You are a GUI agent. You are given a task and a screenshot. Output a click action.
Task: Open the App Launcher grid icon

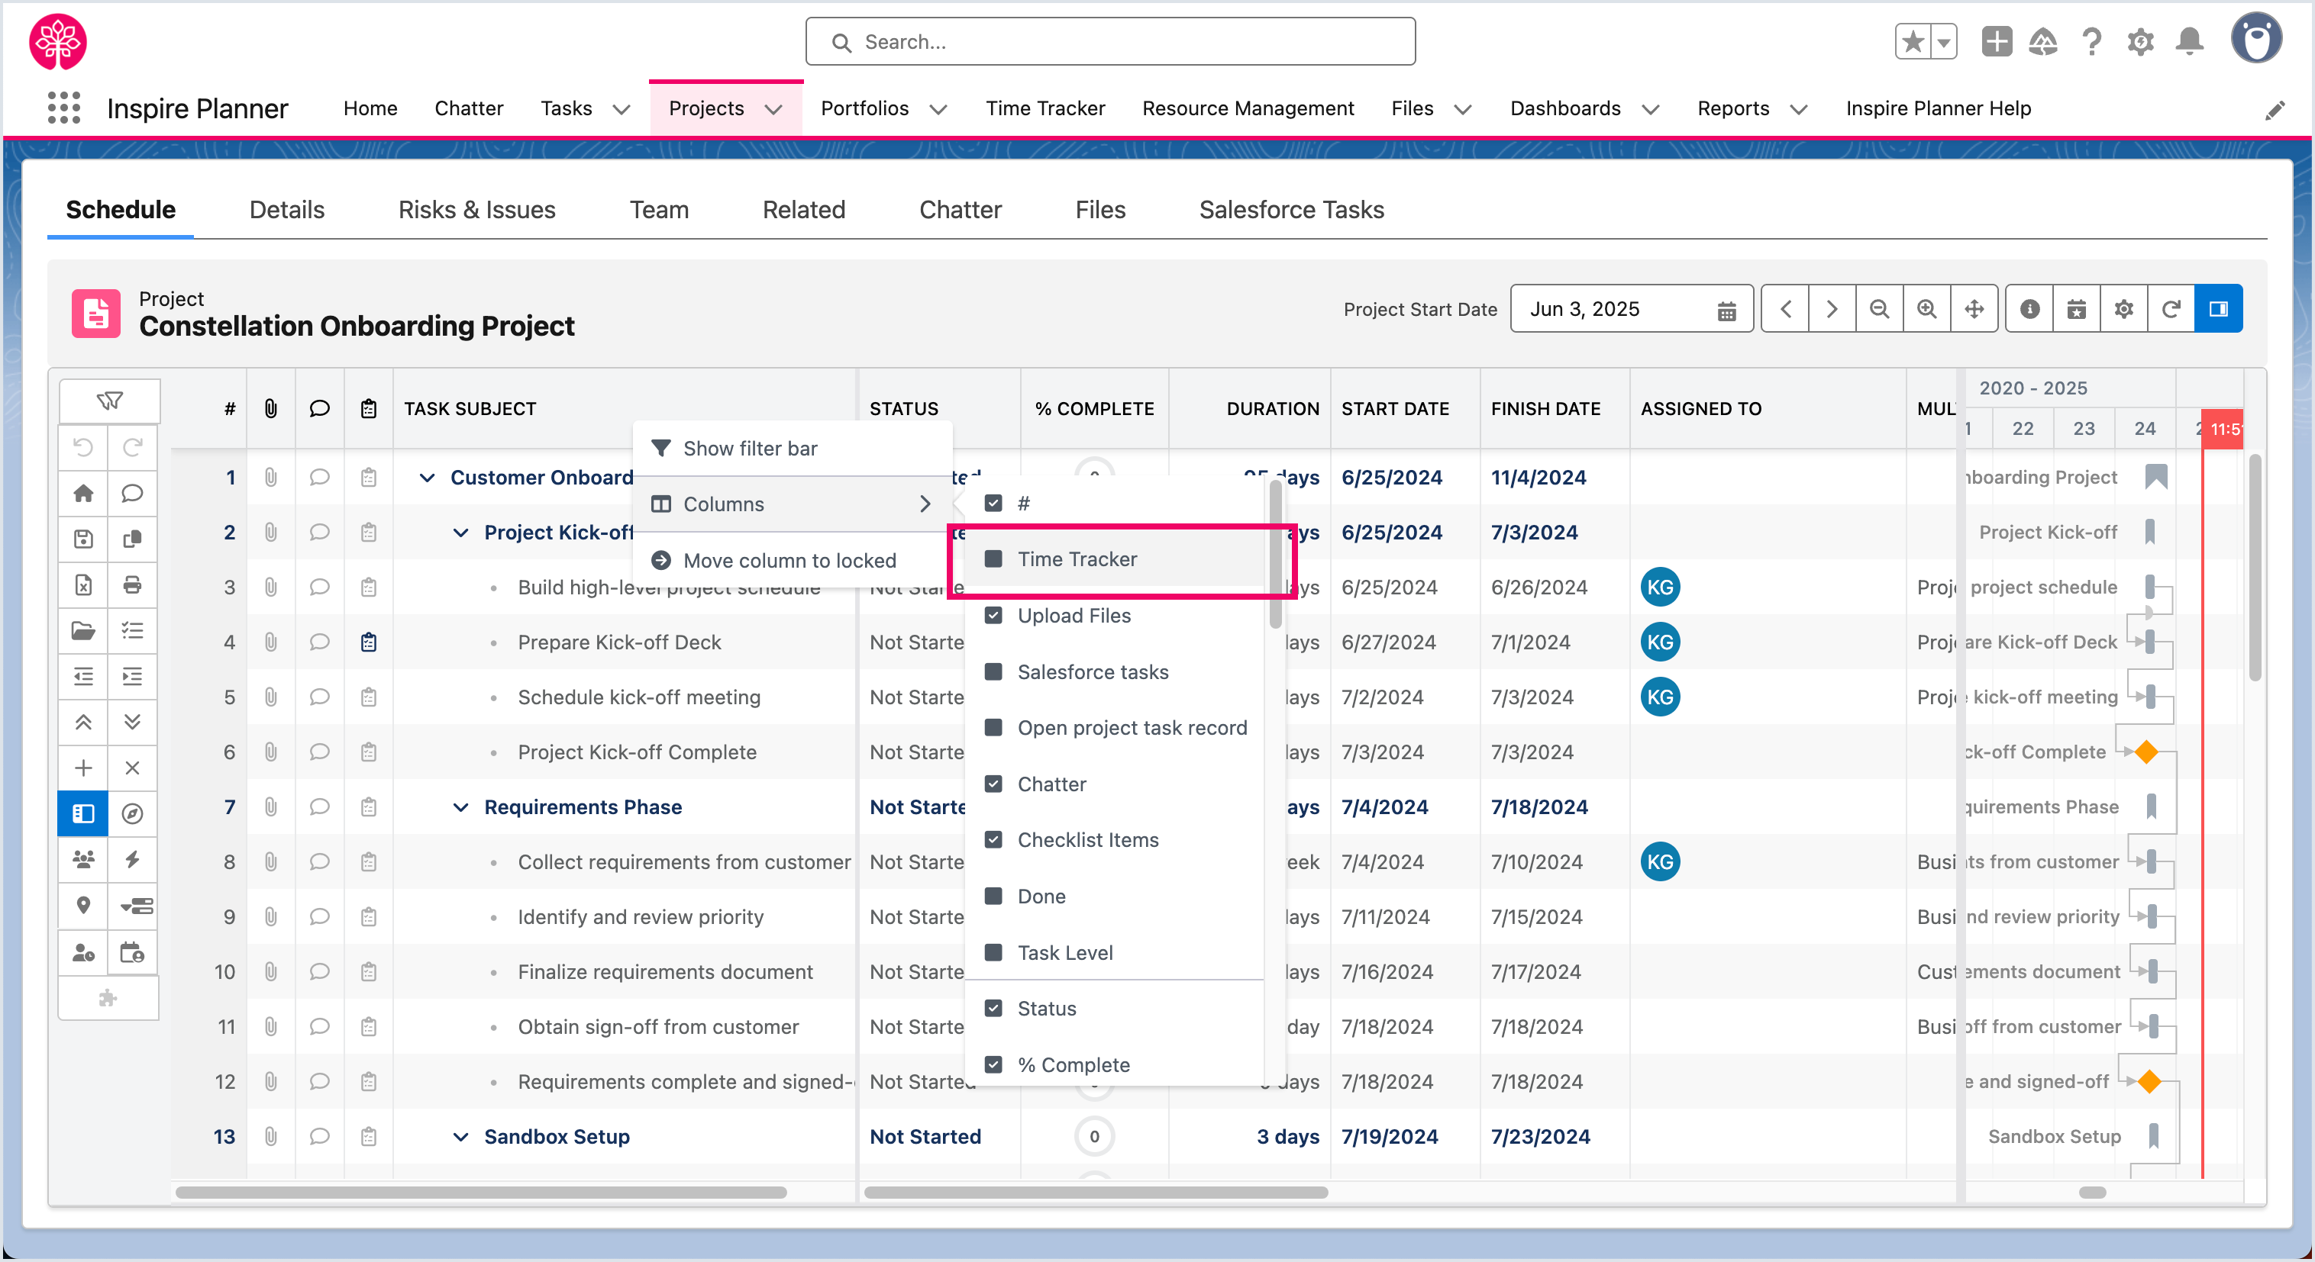[x=64, y=108]
